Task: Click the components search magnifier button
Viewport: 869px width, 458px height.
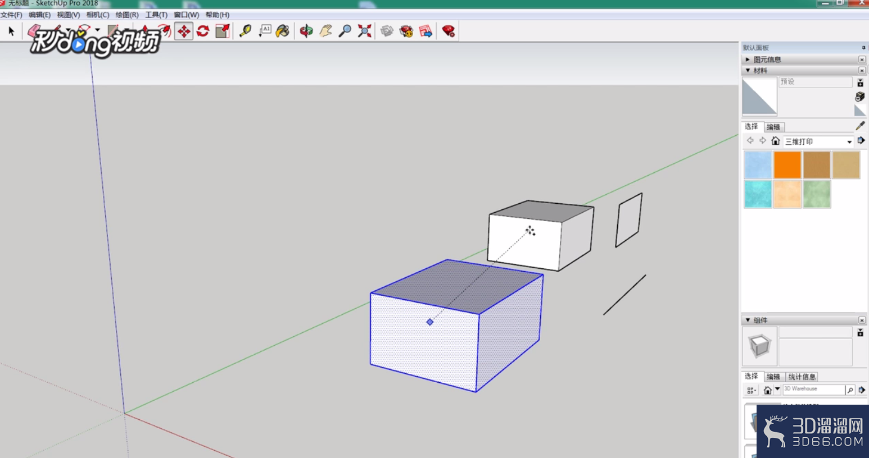Action: pos(850,390)
